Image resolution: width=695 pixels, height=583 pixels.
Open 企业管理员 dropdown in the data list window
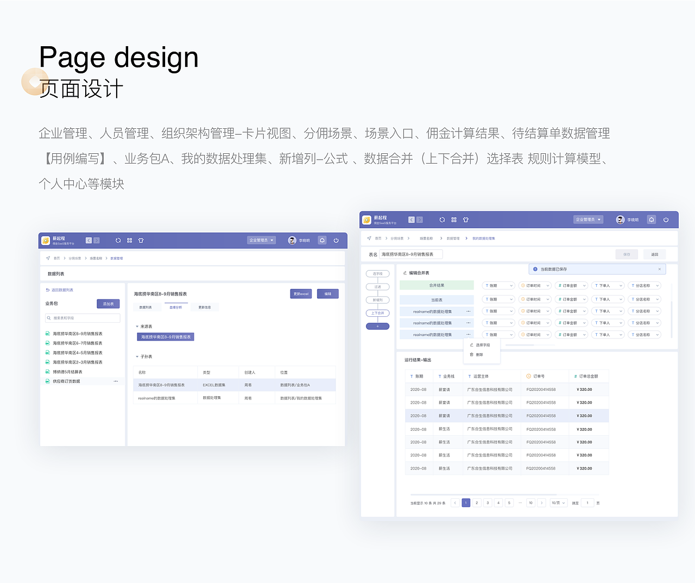[x=262, y=240]
